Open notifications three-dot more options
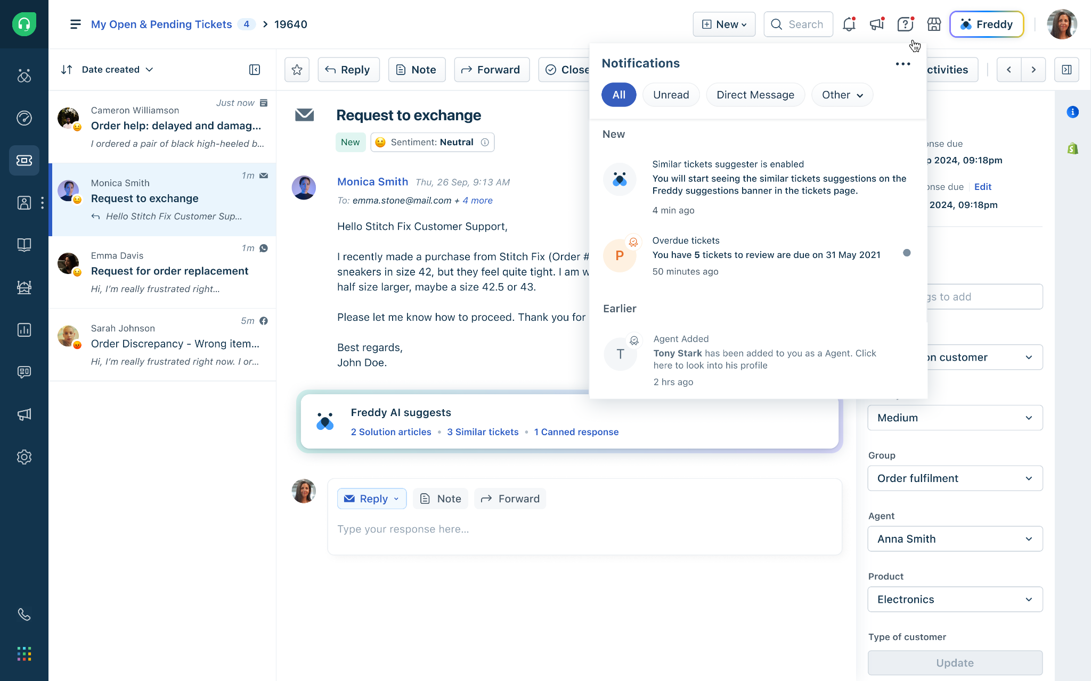This screenshot has width=1091, height=681. point(902,64)
